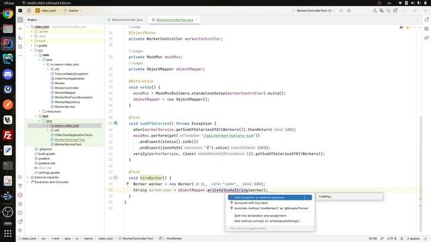Expand the yellow build folder

32,41
